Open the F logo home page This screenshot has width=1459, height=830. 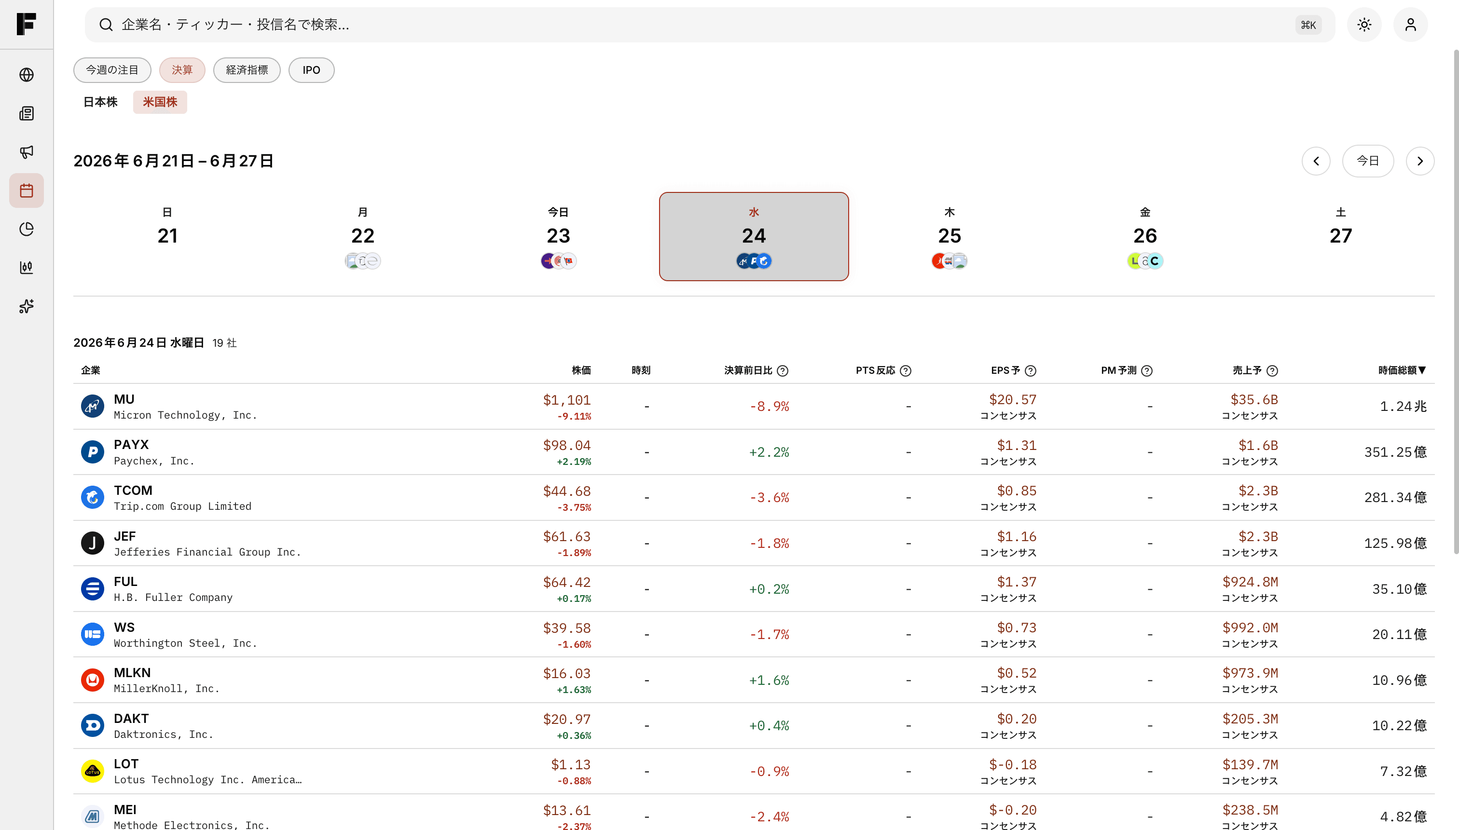coord(26,24)
